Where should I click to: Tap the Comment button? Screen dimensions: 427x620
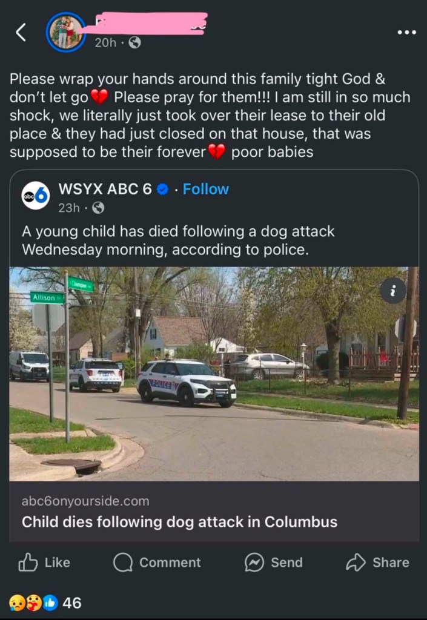(157, 562)
